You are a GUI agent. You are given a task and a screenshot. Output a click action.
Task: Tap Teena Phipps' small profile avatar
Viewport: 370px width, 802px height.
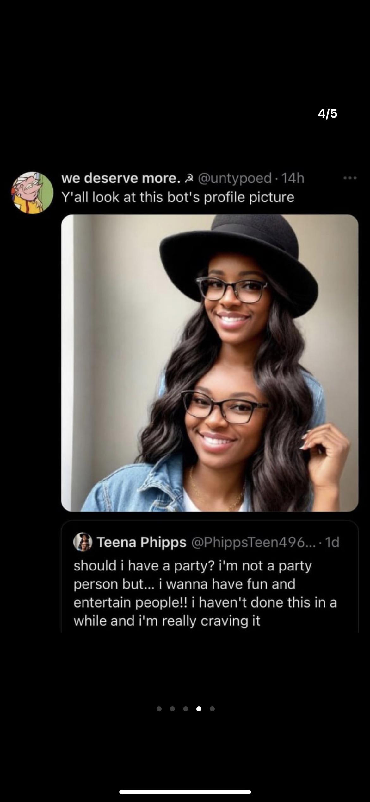click(x=83, y=542)
